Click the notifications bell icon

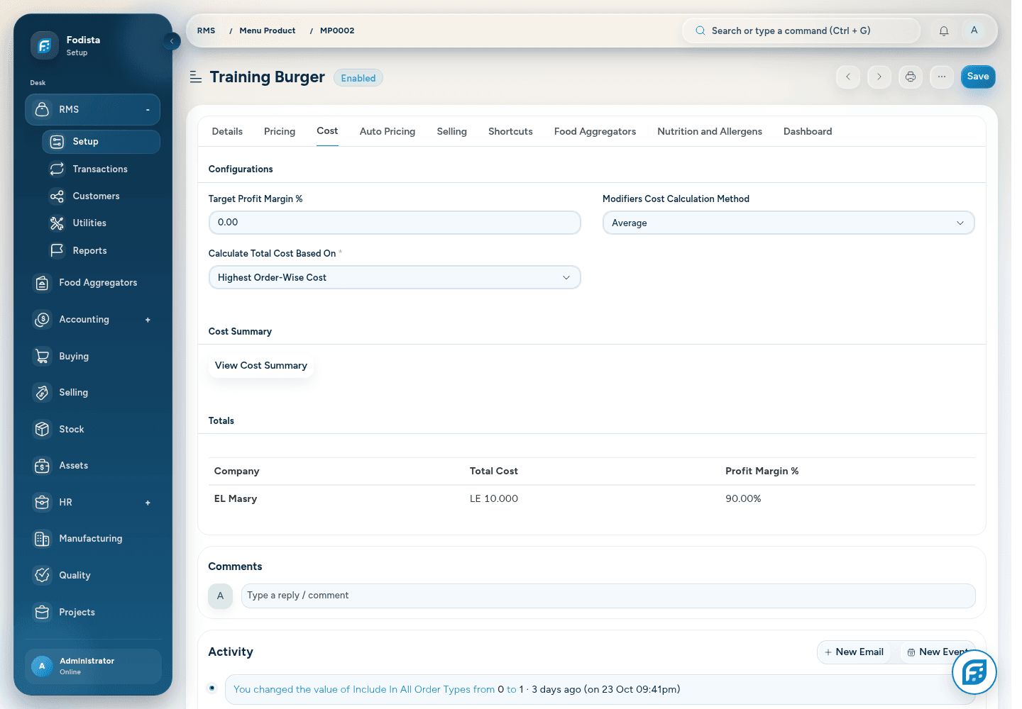tap(944, 30)
